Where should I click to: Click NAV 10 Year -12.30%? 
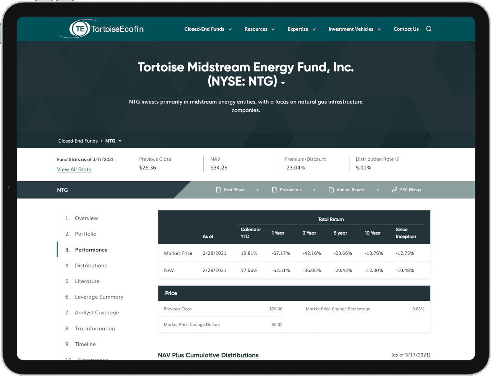click(374, 271)
